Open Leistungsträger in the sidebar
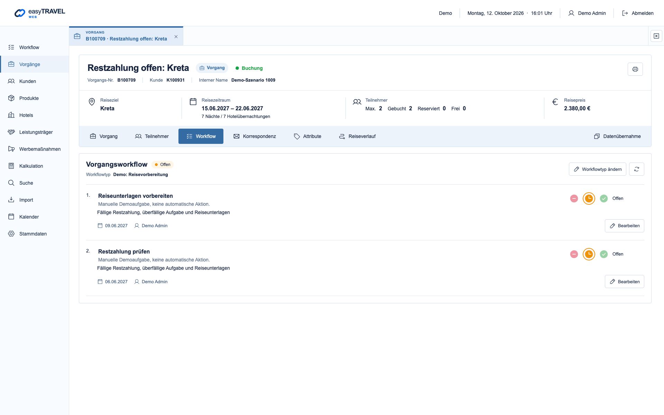This screenshot has width=664, height=415. [35, 132]
